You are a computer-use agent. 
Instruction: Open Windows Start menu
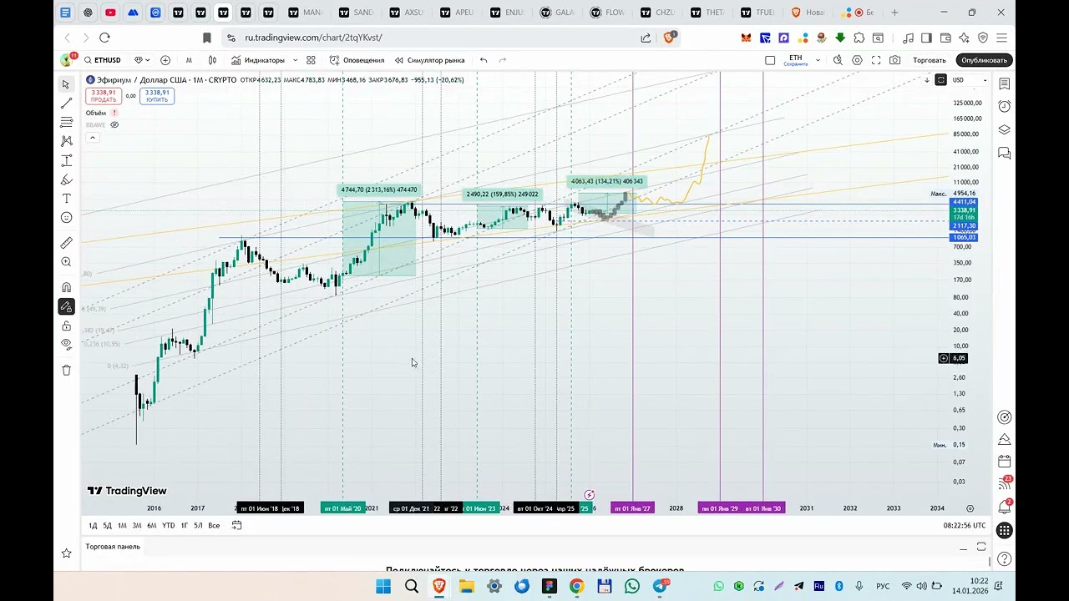(x=383, y=587)
